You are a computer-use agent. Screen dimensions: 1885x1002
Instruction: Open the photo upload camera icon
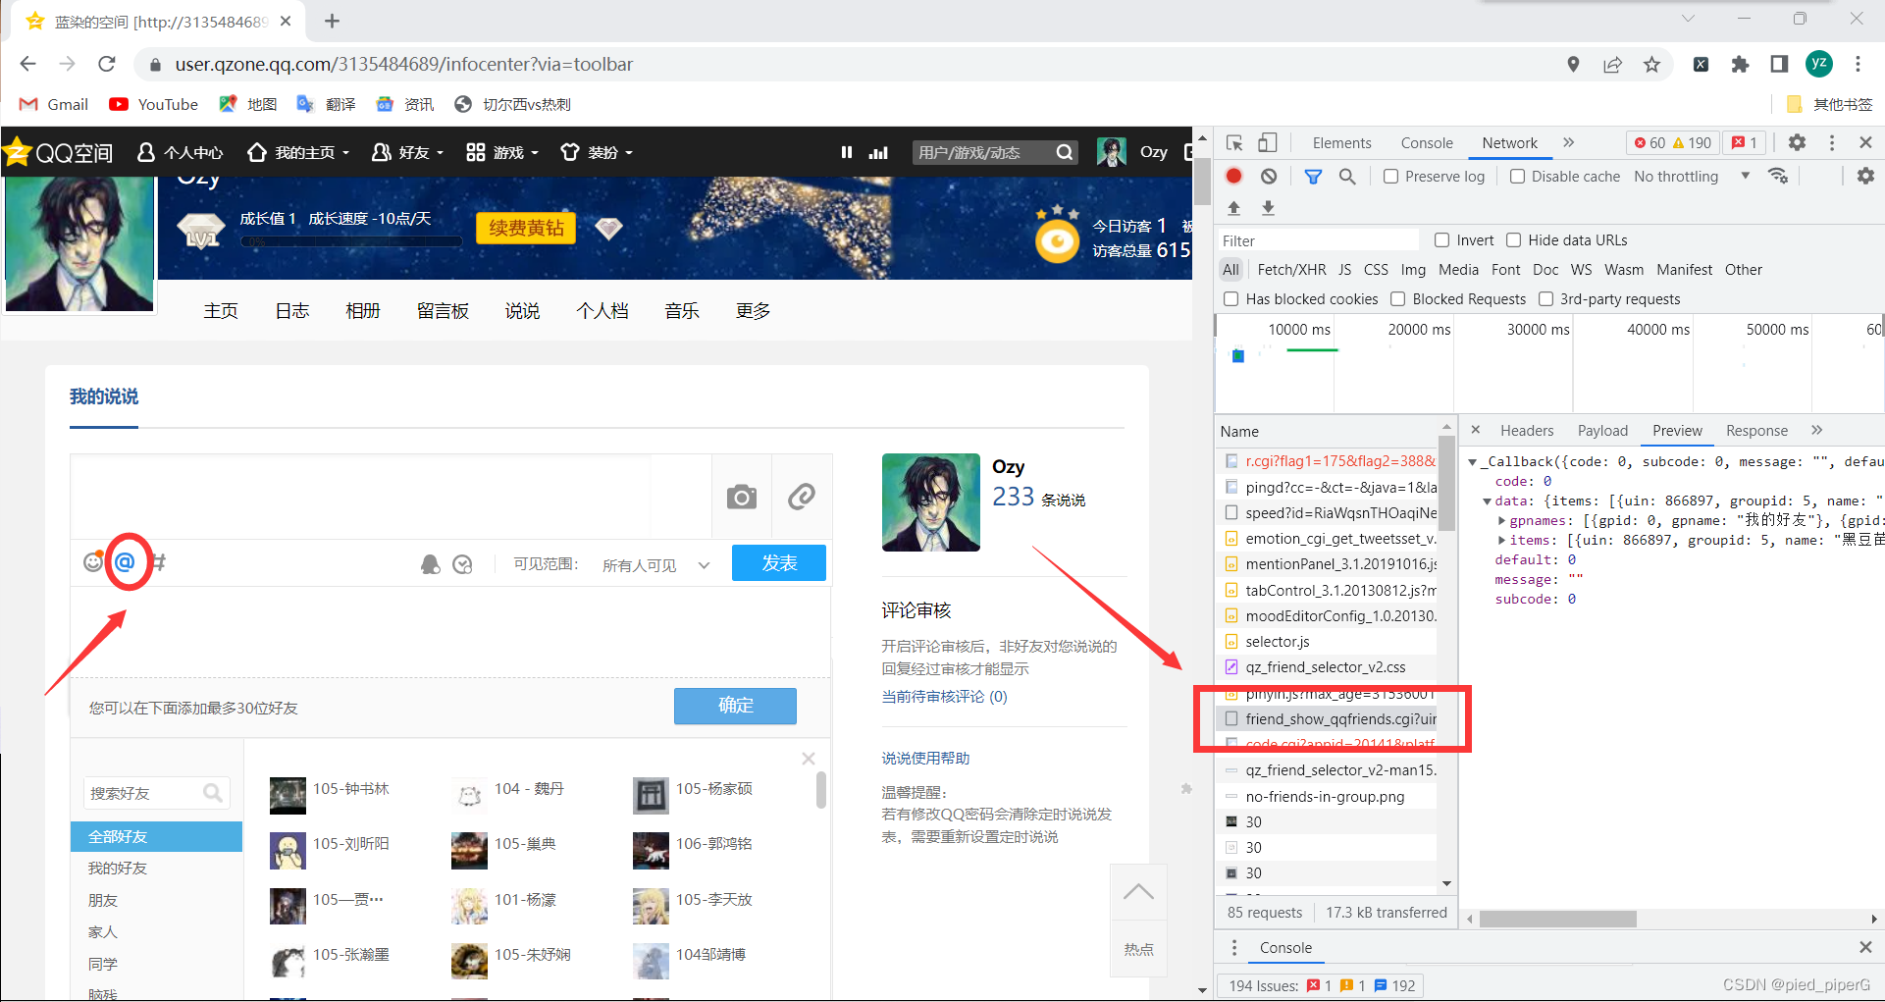point(741,497)
